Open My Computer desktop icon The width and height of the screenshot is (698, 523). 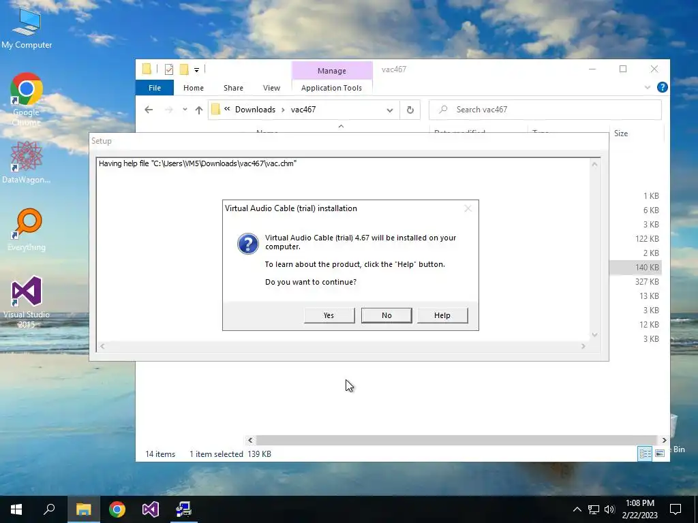pyautogui.click(x=27, y=29)
